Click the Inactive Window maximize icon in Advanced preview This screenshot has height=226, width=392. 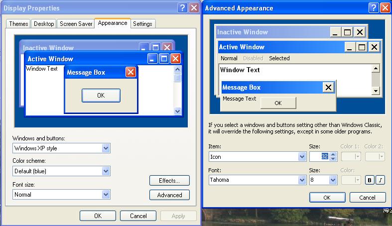click(x=347, y=32)
